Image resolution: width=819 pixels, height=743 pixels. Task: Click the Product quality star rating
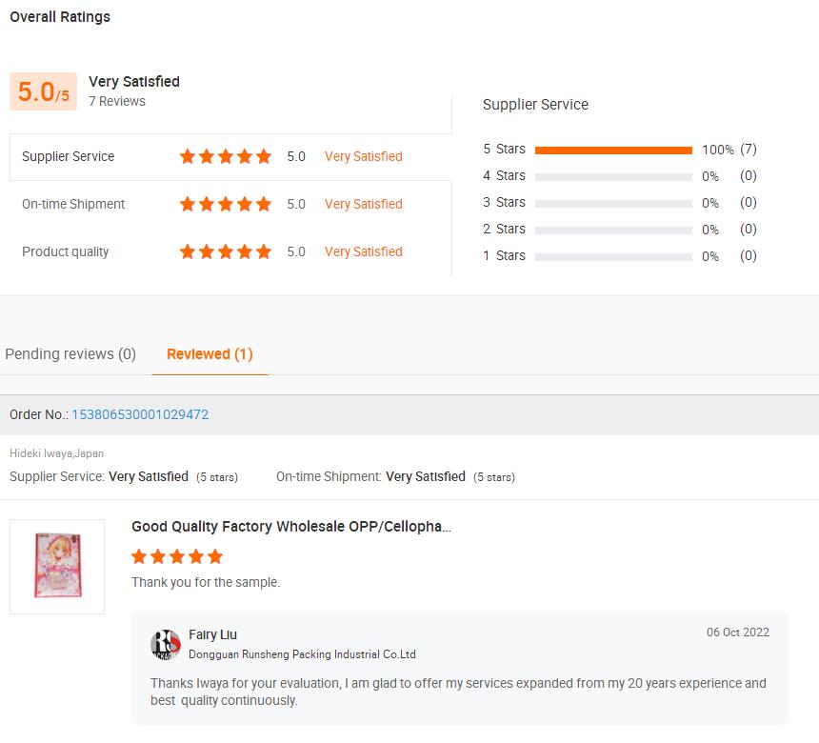click(226, 251)
